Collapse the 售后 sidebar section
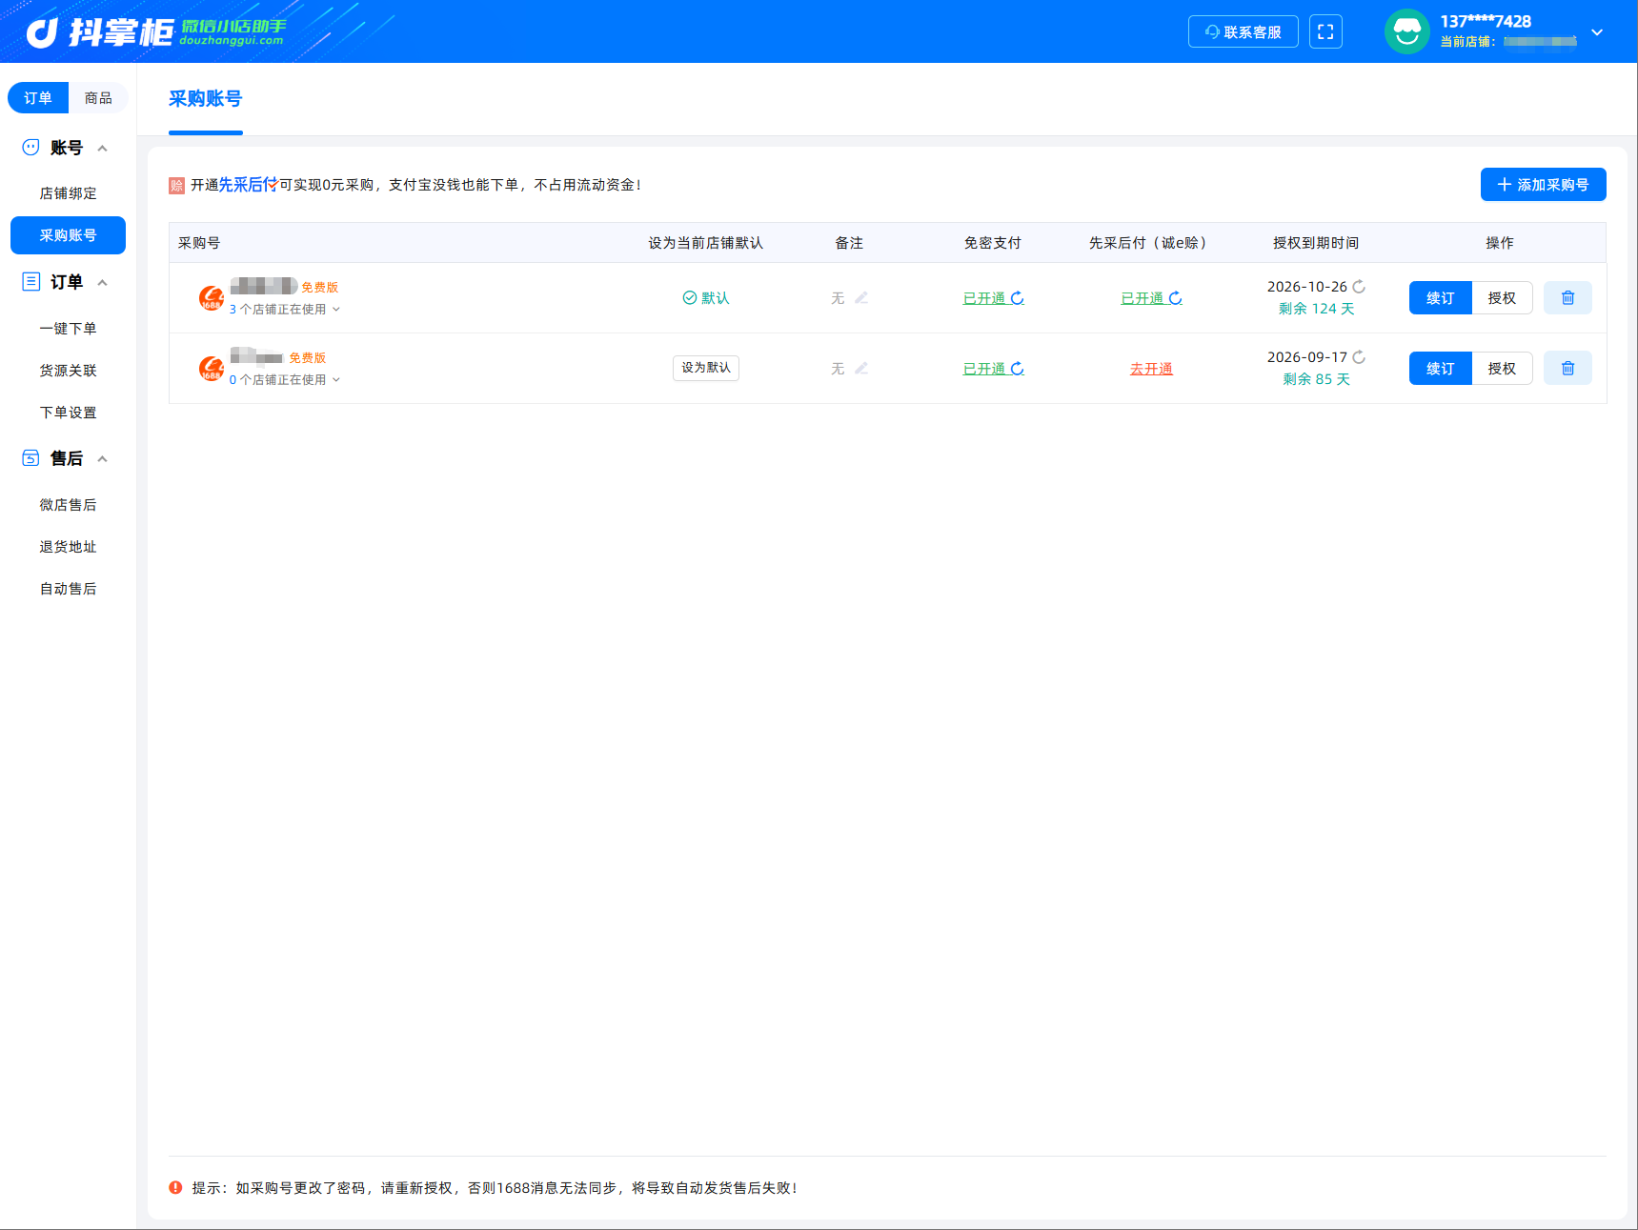The image size is (1638, 1230). pyautogui.click(x=102, y=458)
